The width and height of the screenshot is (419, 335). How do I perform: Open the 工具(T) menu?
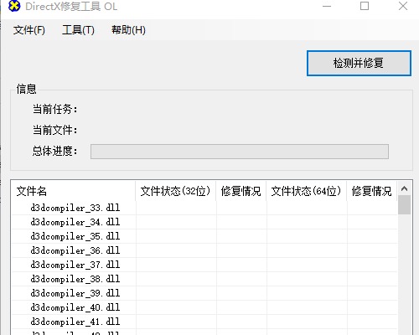point(78,30)
